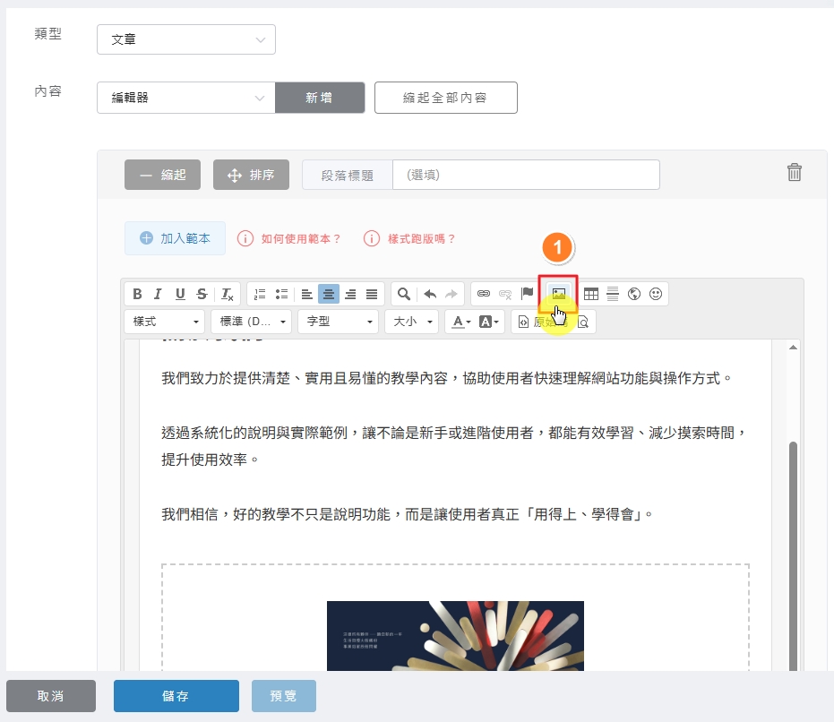Toggle bold formatting

pos(137,294)
